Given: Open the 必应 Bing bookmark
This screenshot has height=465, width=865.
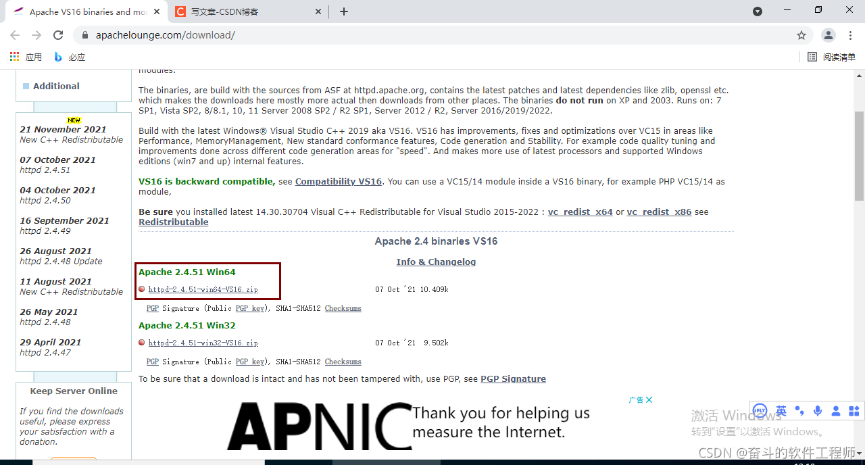Looking at the screenshot, I should click(70, 57).
